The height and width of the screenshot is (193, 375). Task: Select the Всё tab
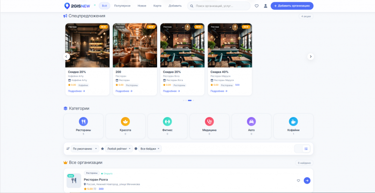tap(105, 6)
